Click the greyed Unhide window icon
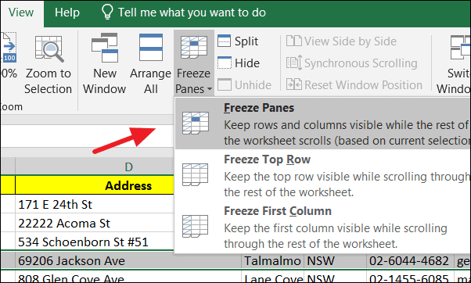Viewport: 471px width, 283px height. pos(225,84)
